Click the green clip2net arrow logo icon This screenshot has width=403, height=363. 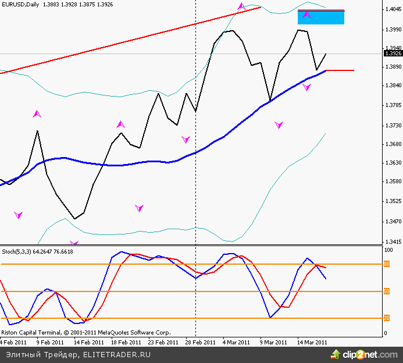(336, 354)
